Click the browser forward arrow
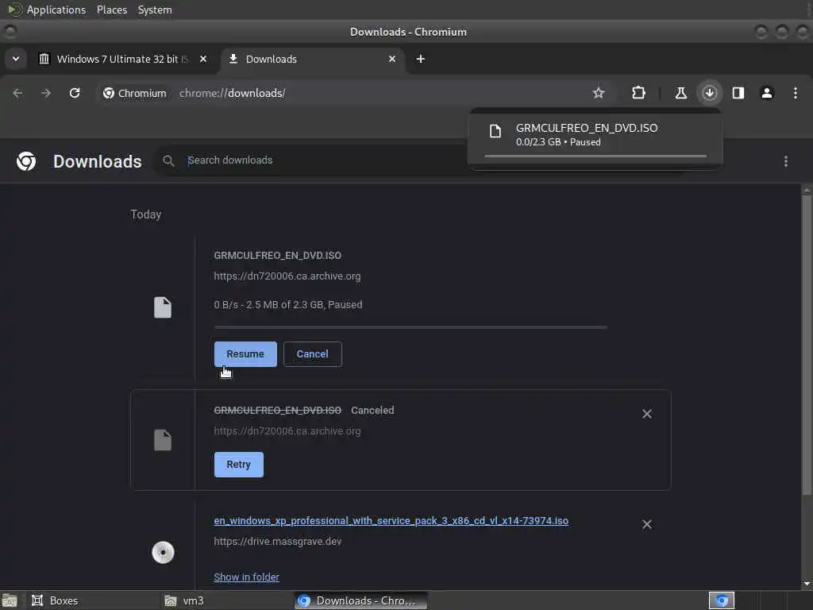813x610 pixels. pos(46,93)
